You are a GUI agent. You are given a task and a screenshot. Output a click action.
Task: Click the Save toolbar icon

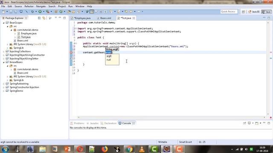(x=11, y=11)
